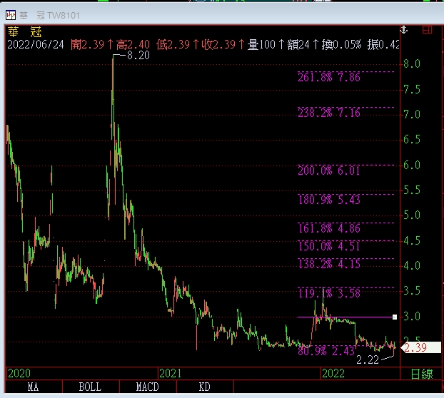Click the red window layout icon

pyautogui.click(x=427, y=30)
